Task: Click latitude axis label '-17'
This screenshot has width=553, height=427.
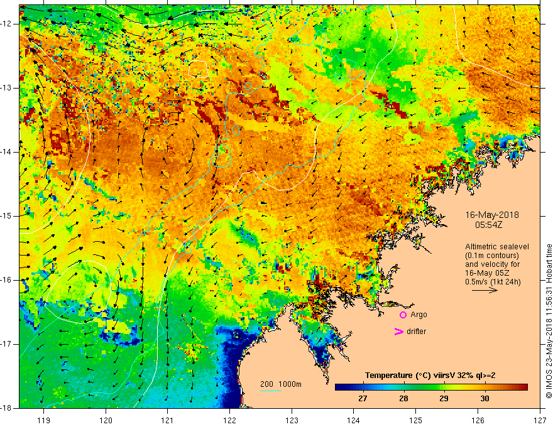Action: click(x=6, y=344)
